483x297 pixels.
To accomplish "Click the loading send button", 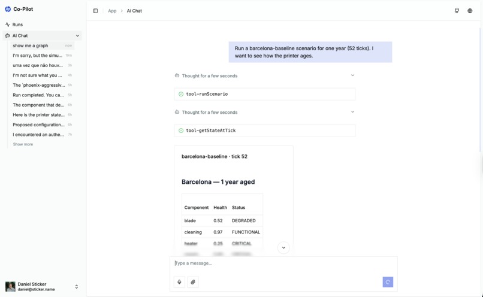I will click(x=388, y=282).
